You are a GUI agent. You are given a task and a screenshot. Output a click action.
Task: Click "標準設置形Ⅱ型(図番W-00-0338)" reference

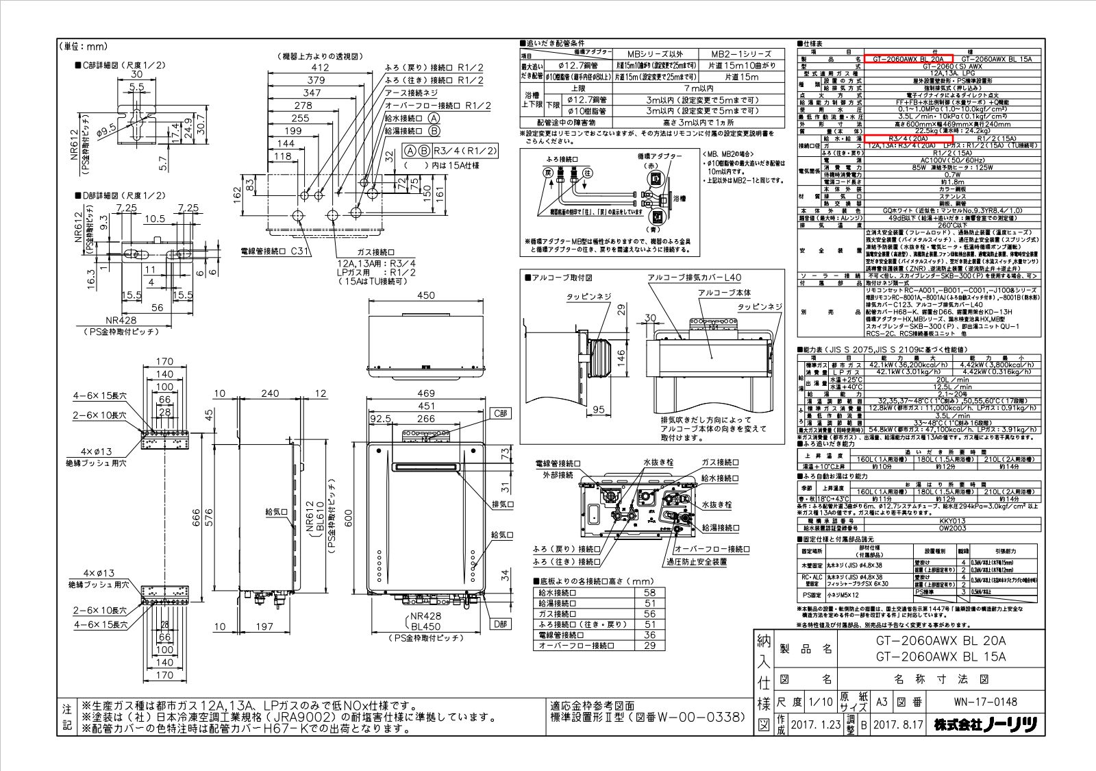pos(647,718)
